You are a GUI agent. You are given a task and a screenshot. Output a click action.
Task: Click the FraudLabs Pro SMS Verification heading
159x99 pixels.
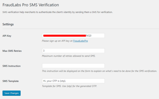click(31, 5)
